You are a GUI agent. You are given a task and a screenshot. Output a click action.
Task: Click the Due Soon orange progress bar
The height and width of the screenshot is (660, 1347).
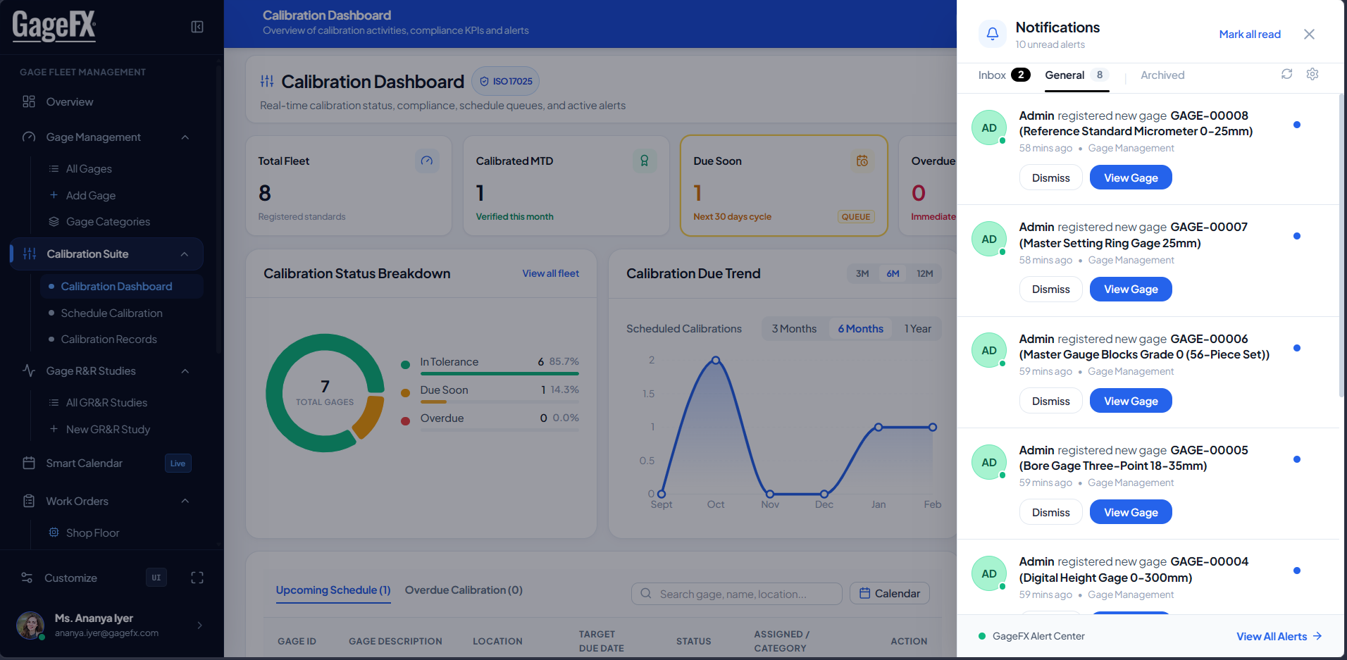tap(433, 401)
